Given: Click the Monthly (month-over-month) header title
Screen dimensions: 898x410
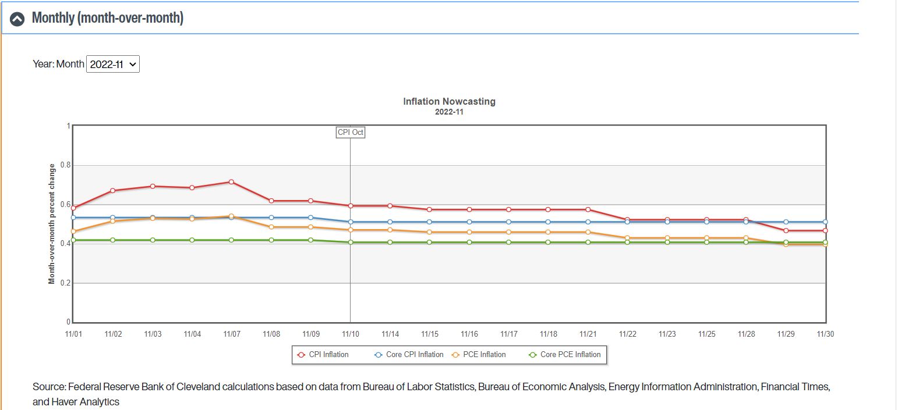Looking at the screenshot, I should click(x=107, y=18).
